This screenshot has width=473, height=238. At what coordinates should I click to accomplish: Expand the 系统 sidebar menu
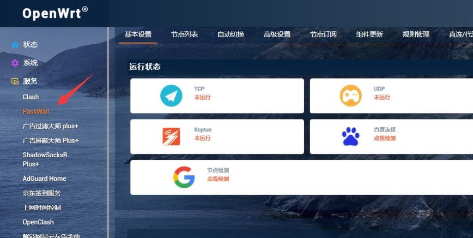point(30,63)
